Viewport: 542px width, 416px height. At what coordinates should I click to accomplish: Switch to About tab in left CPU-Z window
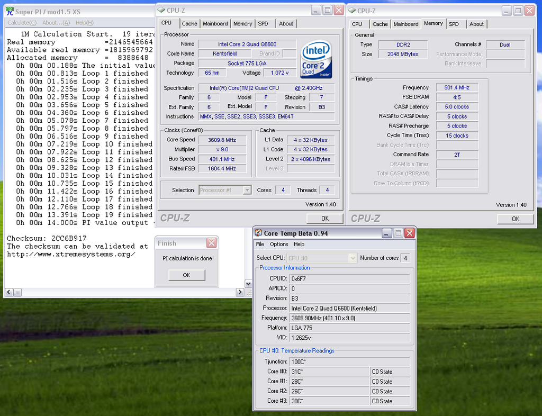point(286,24)
